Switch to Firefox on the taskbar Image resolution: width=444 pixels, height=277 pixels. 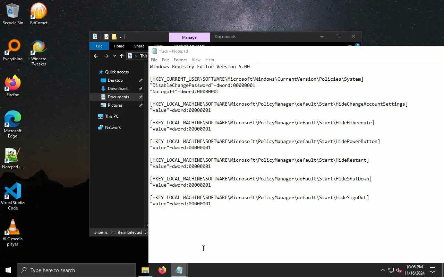pos(162,270)
